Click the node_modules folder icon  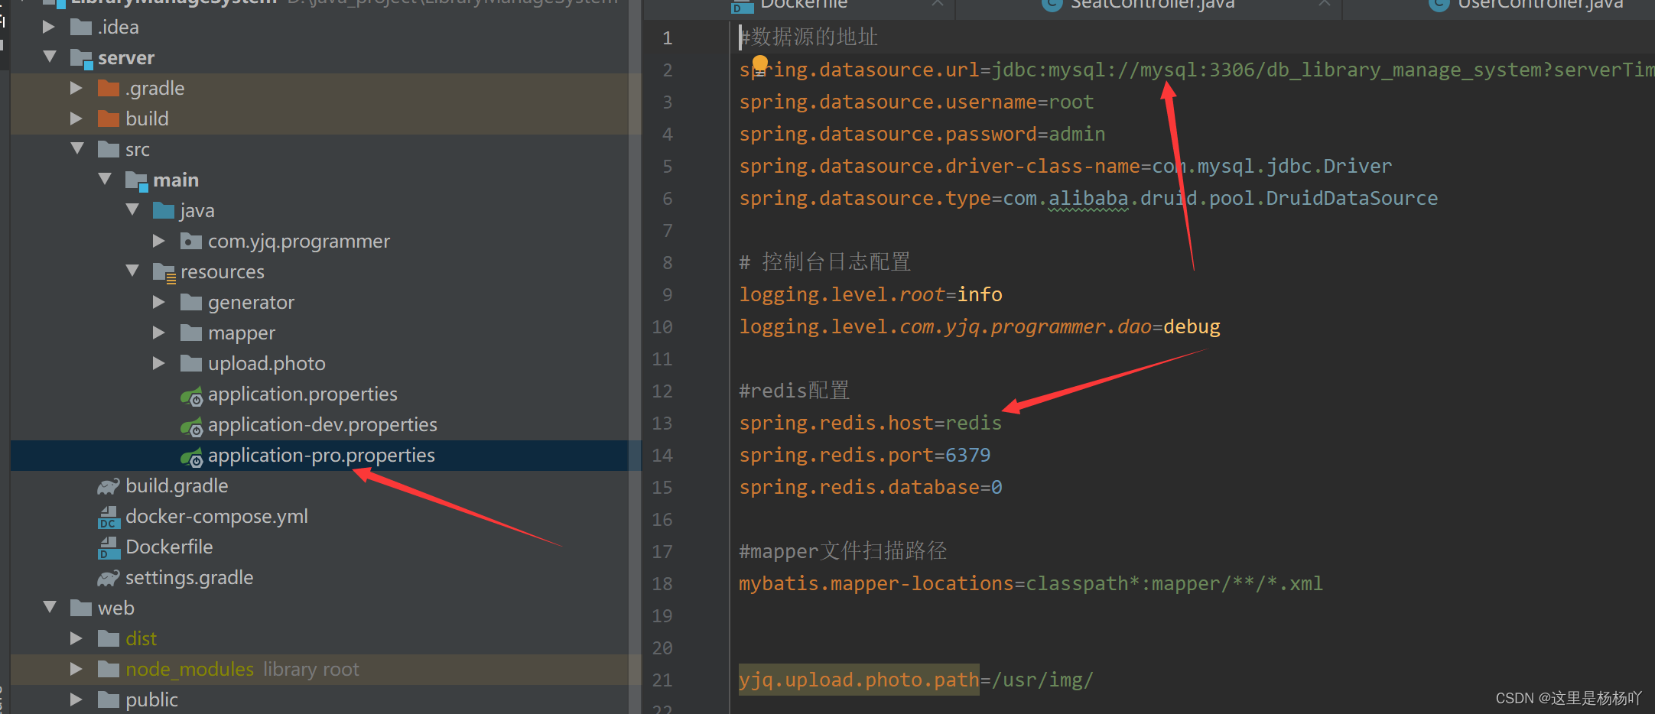coord(109,670)
